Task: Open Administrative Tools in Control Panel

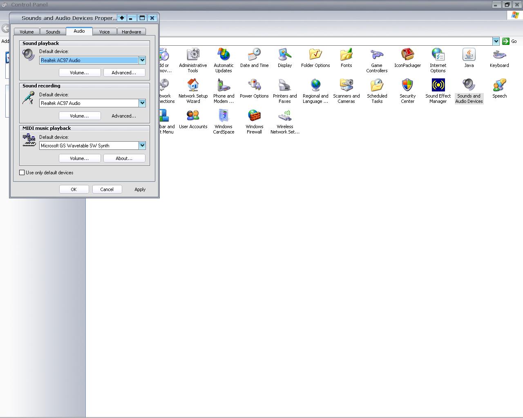Action: tap(193, 60)
